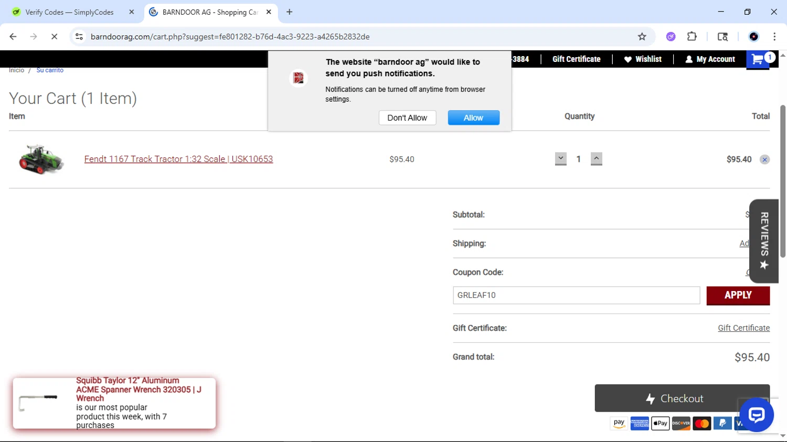
Task: Decrease tractor quantity by one
Action: pos(561,159)
